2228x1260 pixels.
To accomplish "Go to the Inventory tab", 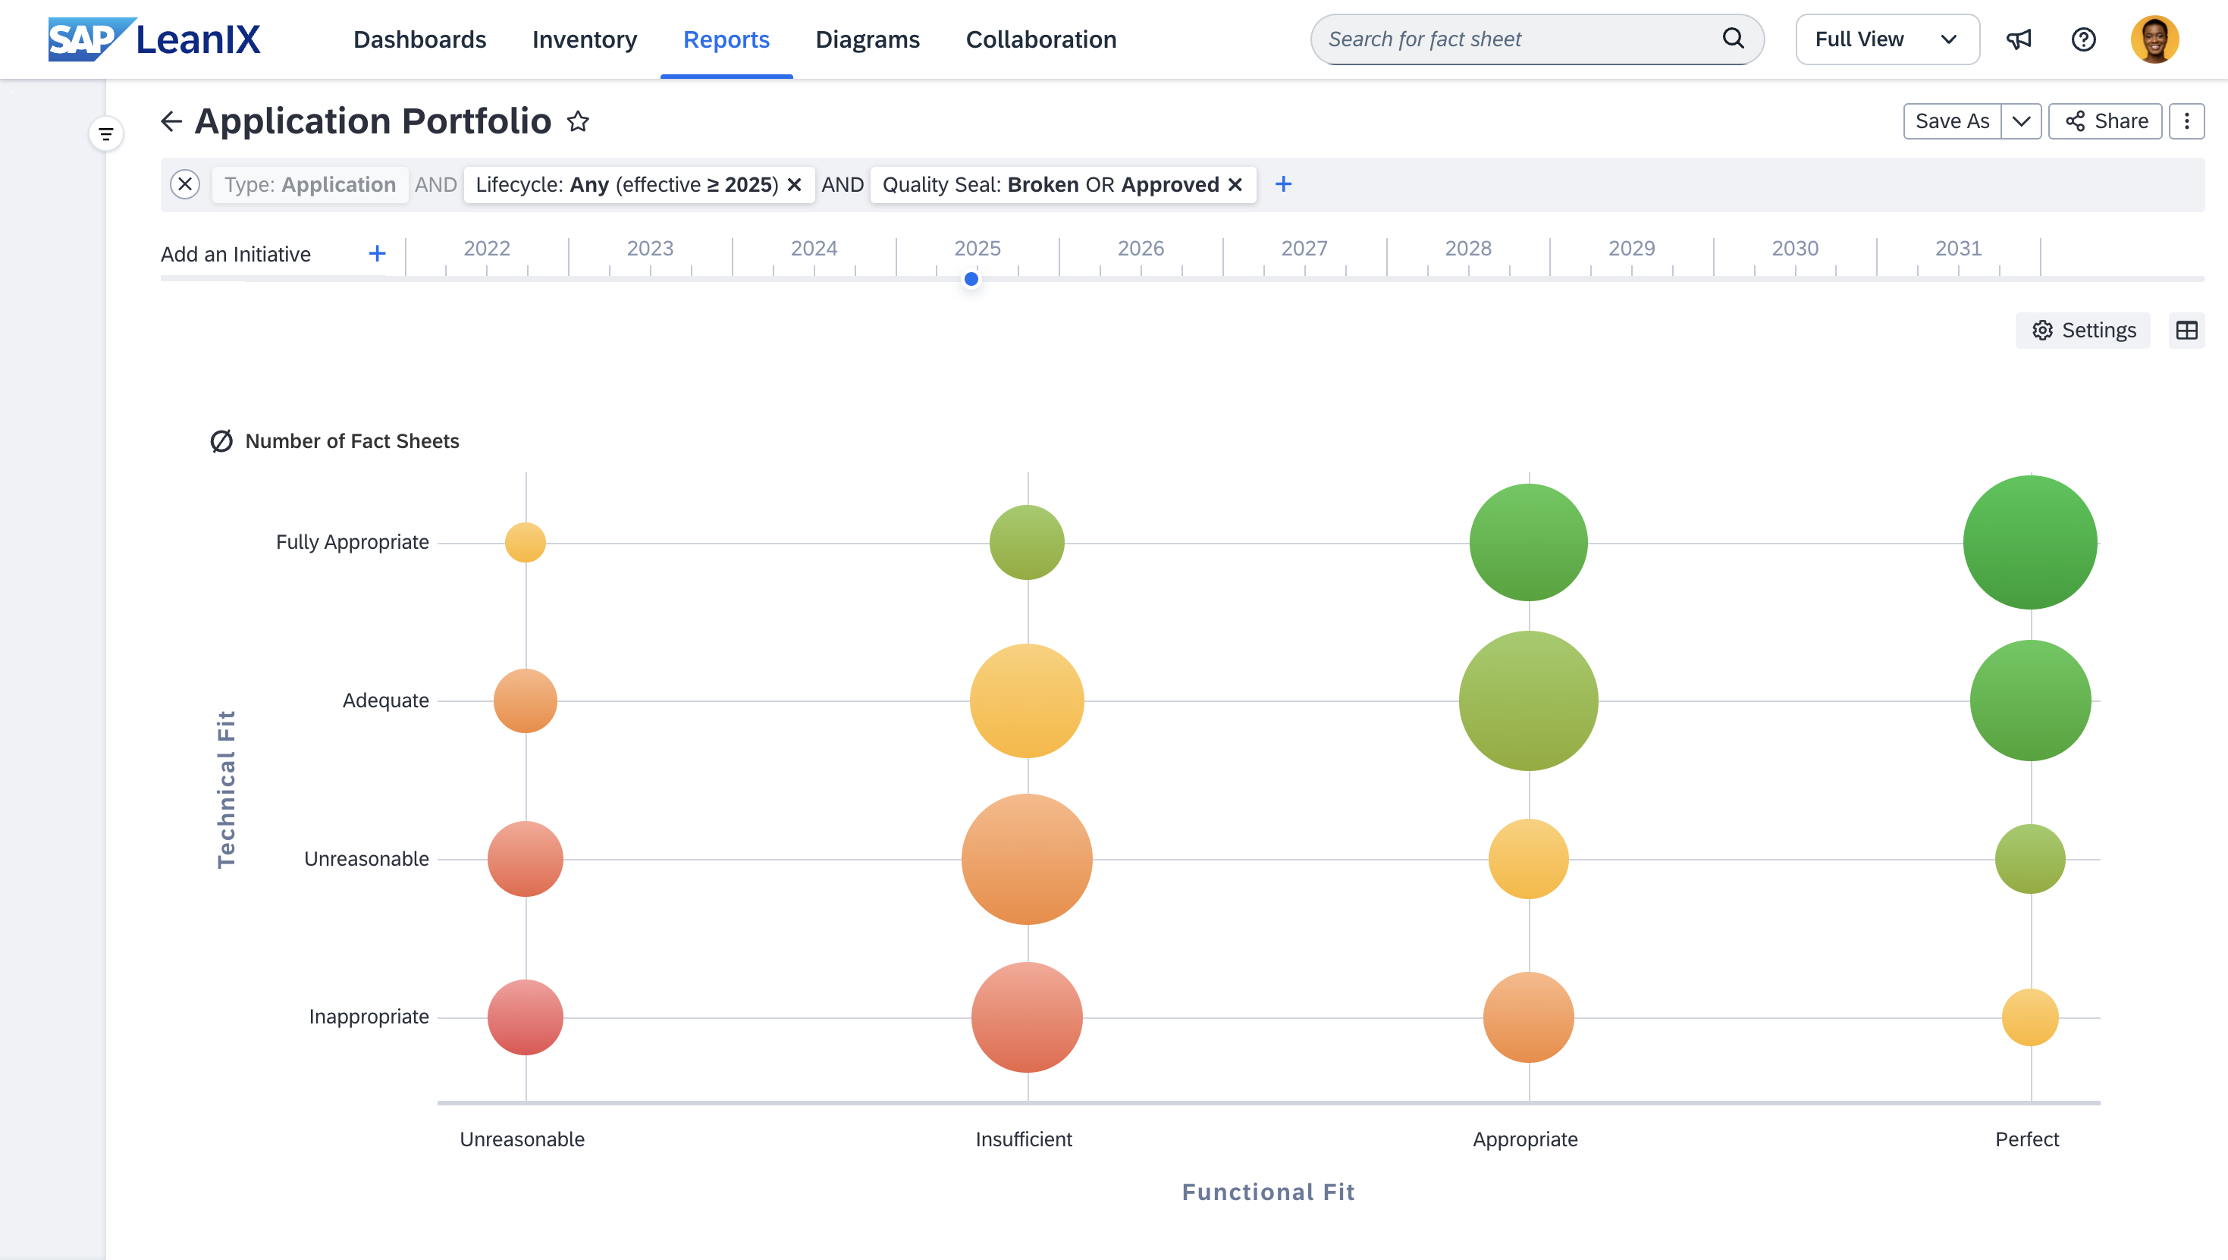I will pyautogui.click(x=584, y=39).
